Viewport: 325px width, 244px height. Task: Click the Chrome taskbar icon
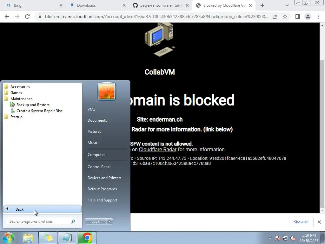coord(87,238)
